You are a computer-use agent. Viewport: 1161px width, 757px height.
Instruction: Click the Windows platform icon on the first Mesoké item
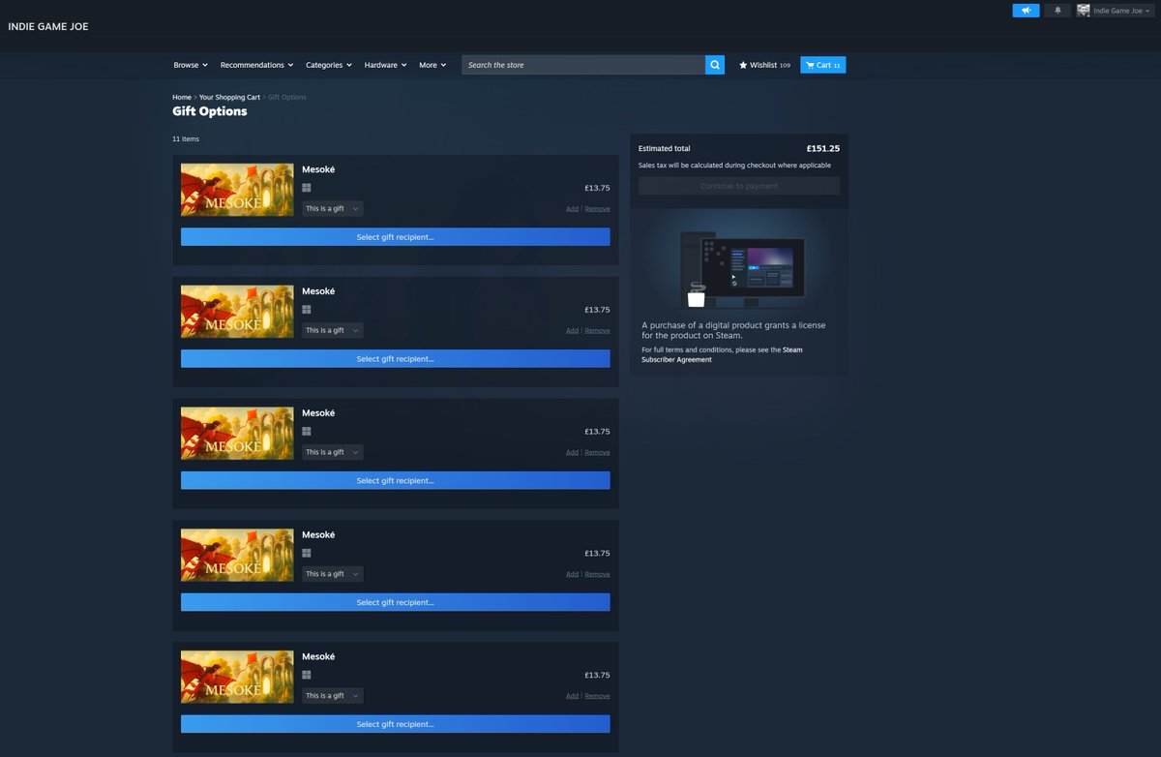pyautogui.click(x=306, y=188)
